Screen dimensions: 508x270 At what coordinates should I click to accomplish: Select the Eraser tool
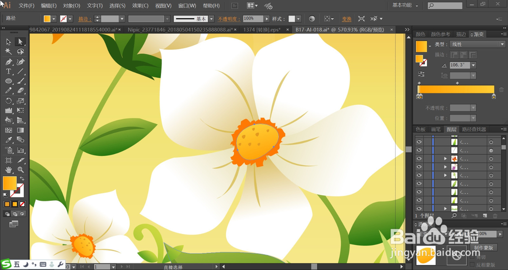[x=20, y=91]
